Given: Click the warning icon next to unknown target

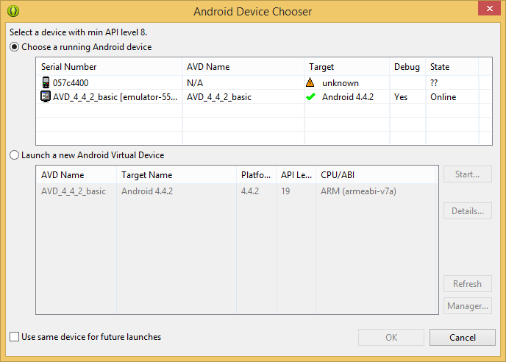Looking at the screenshot, I should click(311, 83).
